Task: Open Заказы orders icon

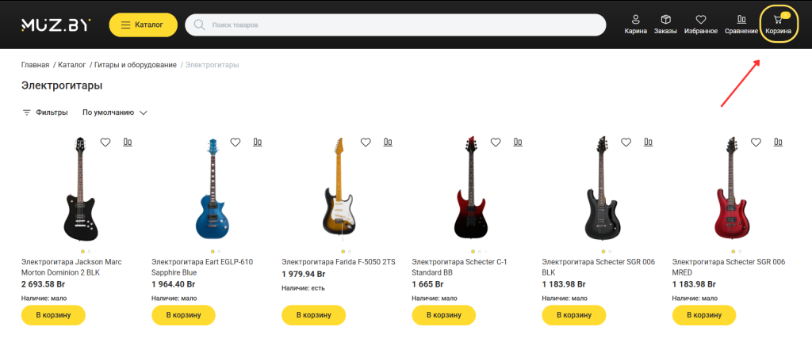Action: click(x=665, y=25)
